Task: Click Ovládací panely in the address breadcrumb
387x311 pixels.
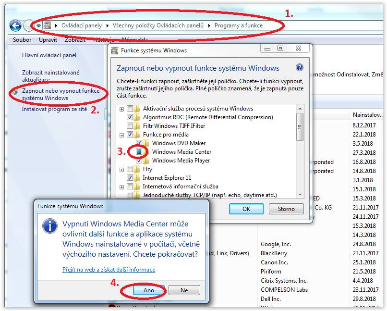Action: tap(82, 25)
